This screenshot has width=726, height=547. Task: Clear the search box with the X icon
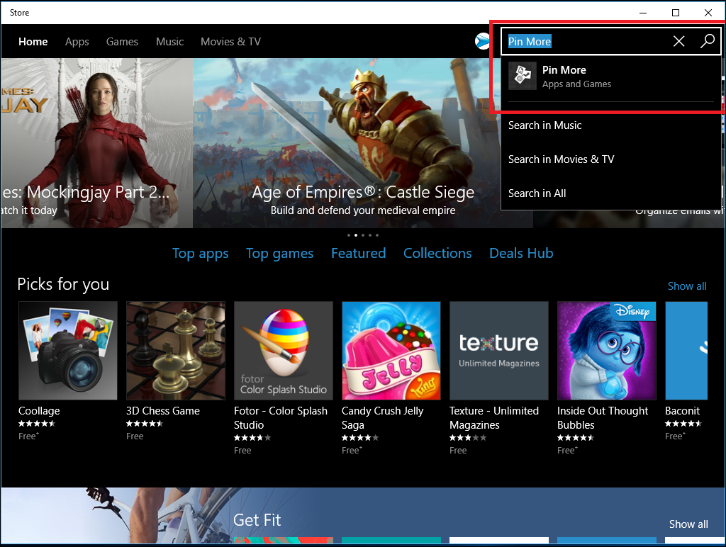[678, 41]
